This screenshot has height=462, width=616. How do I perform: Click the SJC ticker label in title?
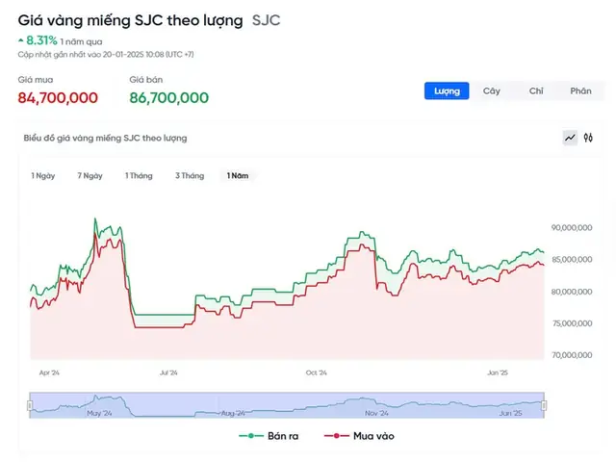point(266,20)
